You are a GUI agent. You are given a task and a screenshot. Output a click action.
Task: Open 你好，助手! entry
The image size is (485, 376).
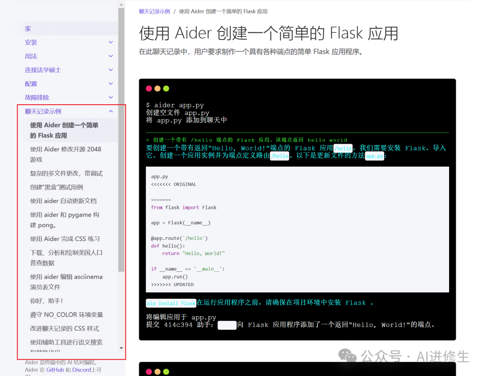pos(46,301)
